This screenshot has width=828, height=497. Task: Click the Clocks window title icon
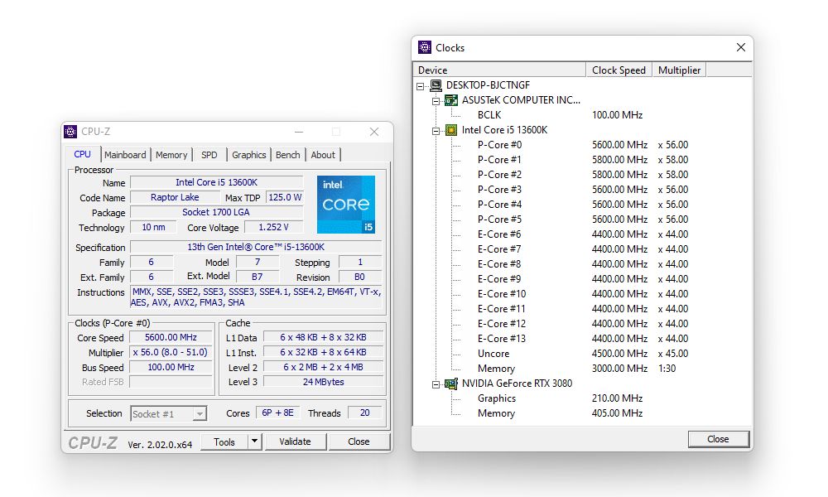click(425, 47)
